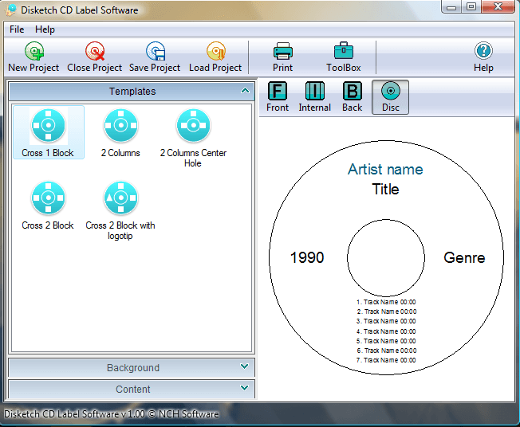Viewport: 520px width, 427px height.
Task: Click track line '7. Track Name 00:00'
Action: (x=386, y=360)
